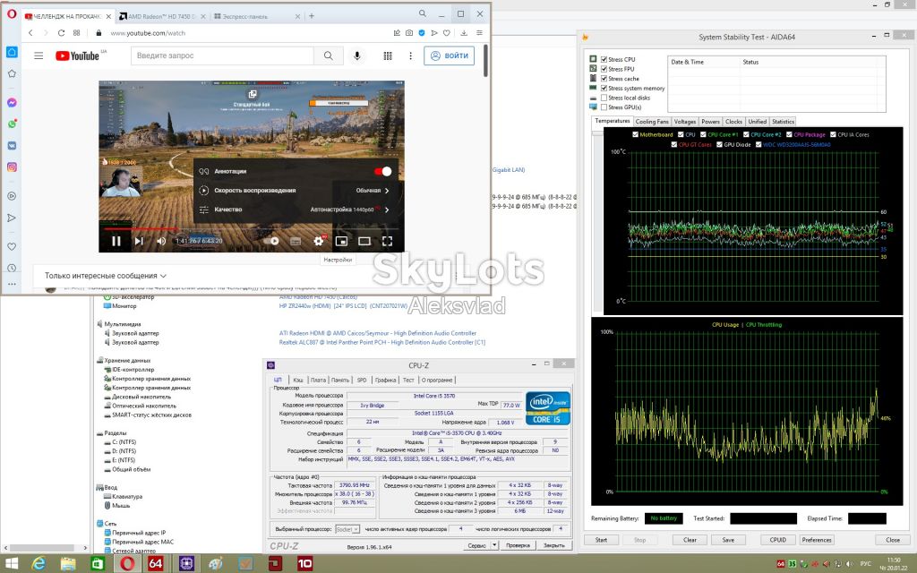917x573 pixels.
Task: Click the Start button in AIDA64
Action: click(601, 540)
